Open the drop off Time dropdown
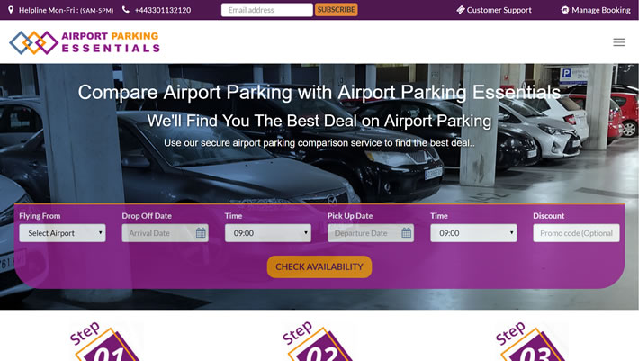The width and height of the screenshot is (639, 361). click(x=268, y=233)
